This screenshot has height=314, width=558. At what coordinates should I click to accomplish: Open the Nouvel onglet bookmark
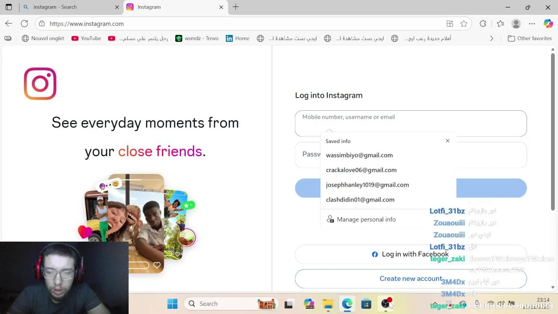[43, 38]
